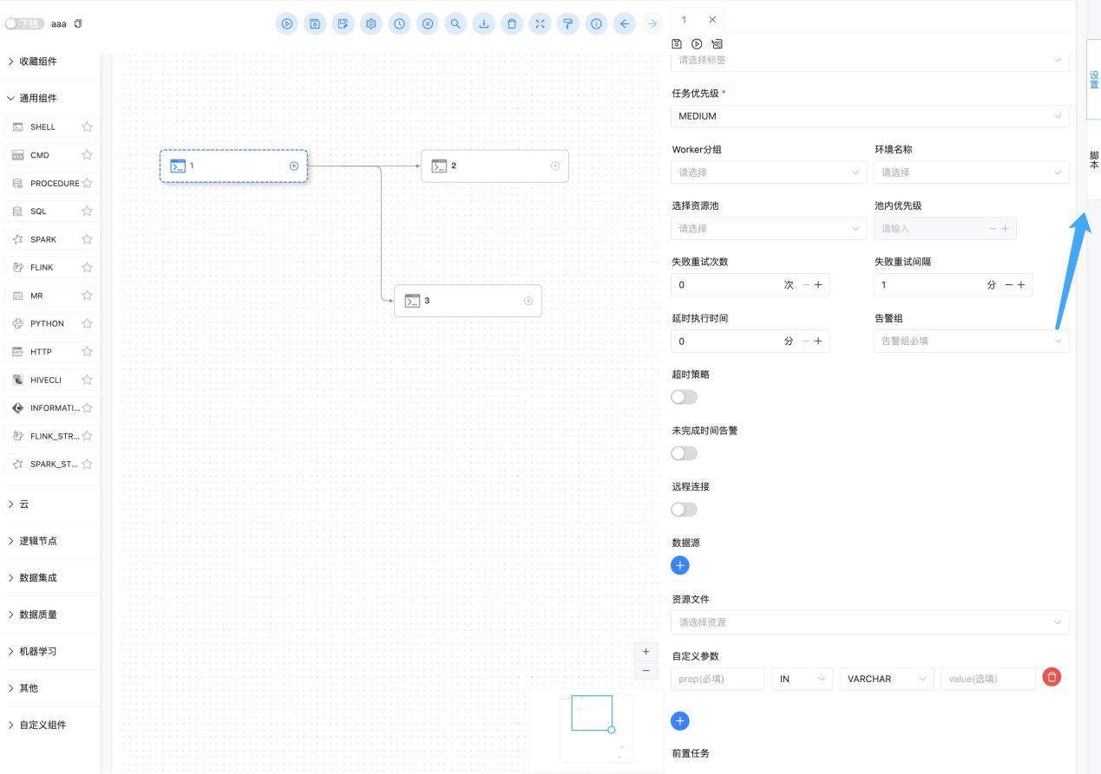Open the clock schedule icon in the toolbar
Viewport: 1101px width, 774px height.
(399, 24)
